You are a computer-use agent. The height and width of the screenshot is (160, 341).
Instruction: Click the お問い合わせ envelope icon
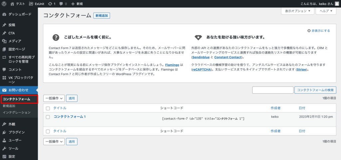tap(4, 90)
